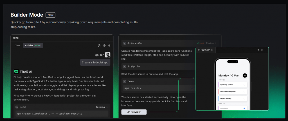Open Src/App.Tsx file entry
The width and height of the screenshot is (288, 121).
click(x=158, y=66)
